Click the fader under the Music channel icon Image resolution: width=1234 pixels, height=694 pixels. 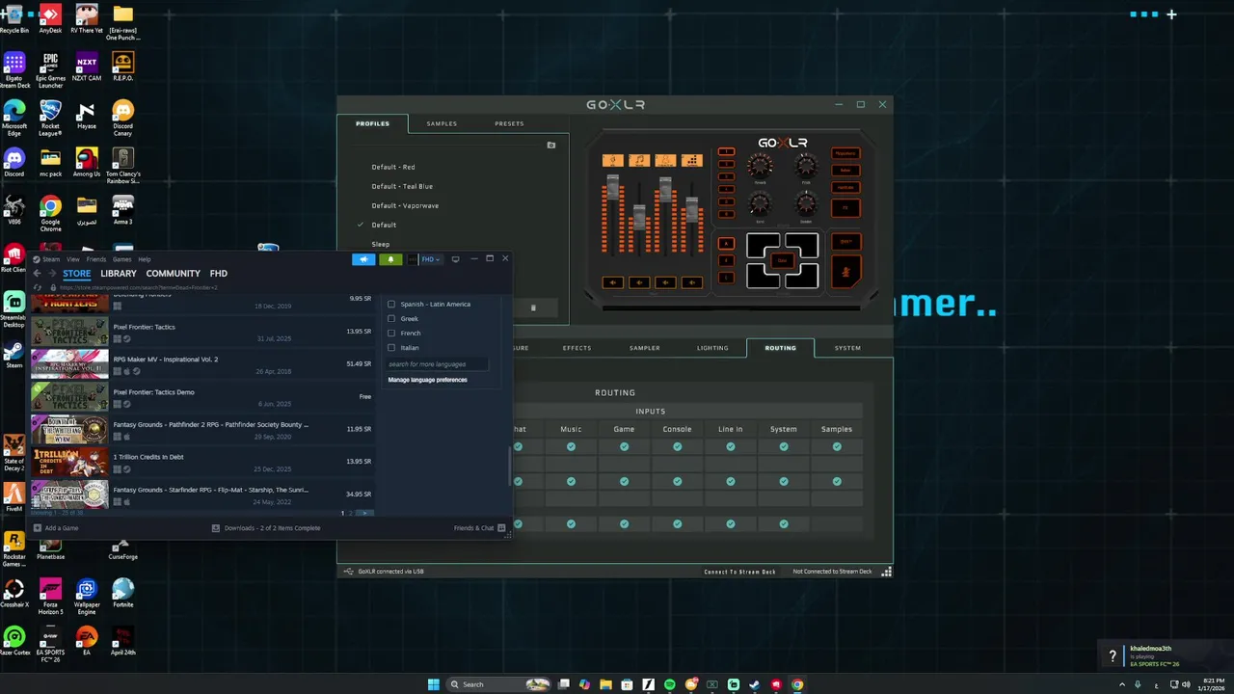coord(639,217)
